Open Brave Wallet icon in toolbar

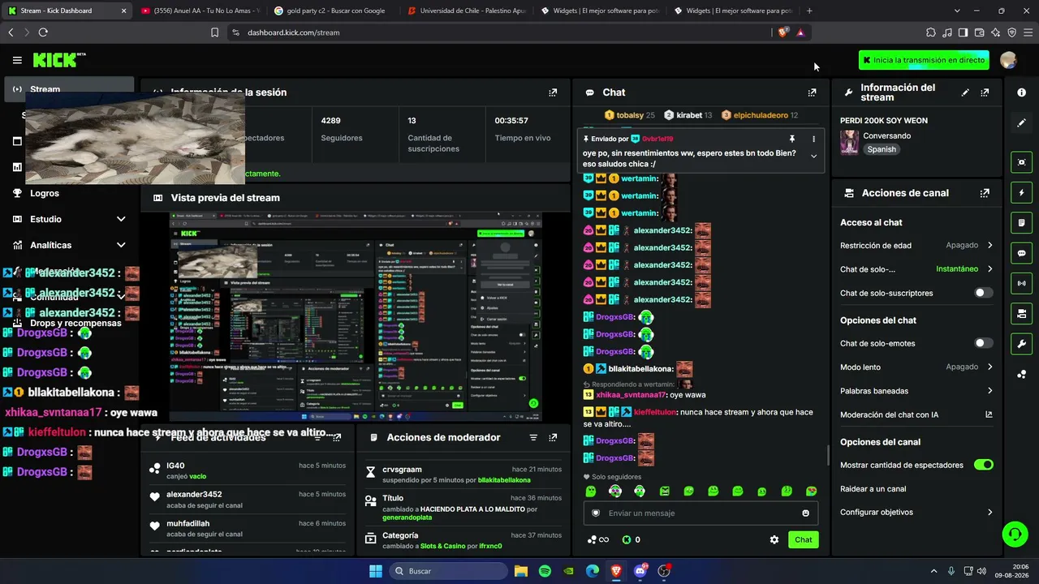(x=979, y=32)
